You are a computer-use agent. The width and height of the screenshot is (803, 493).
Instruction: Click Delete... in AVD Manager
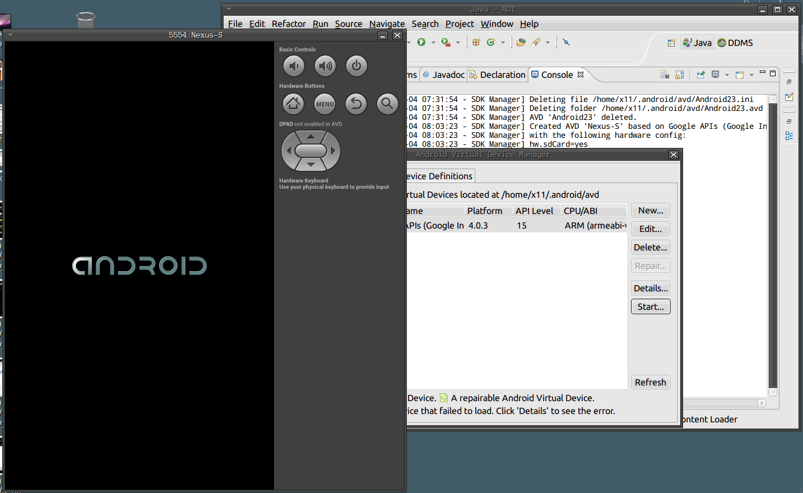click(x=651, y=247)
